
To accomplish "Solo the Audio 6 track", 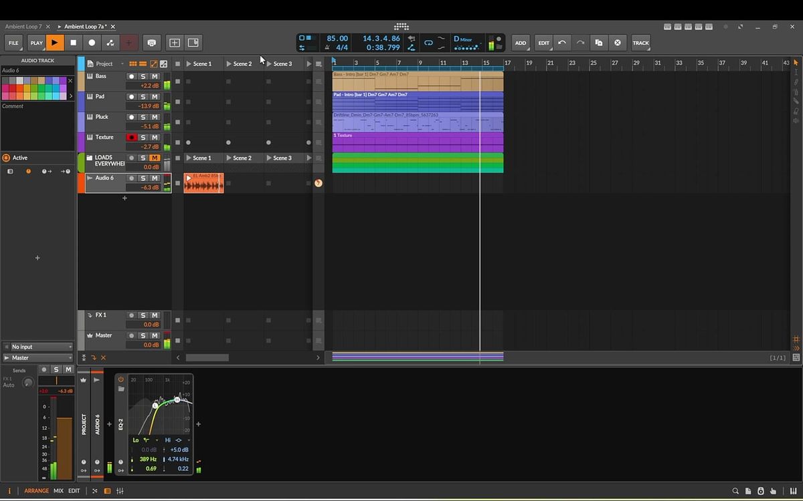I will tap(143, 178).
